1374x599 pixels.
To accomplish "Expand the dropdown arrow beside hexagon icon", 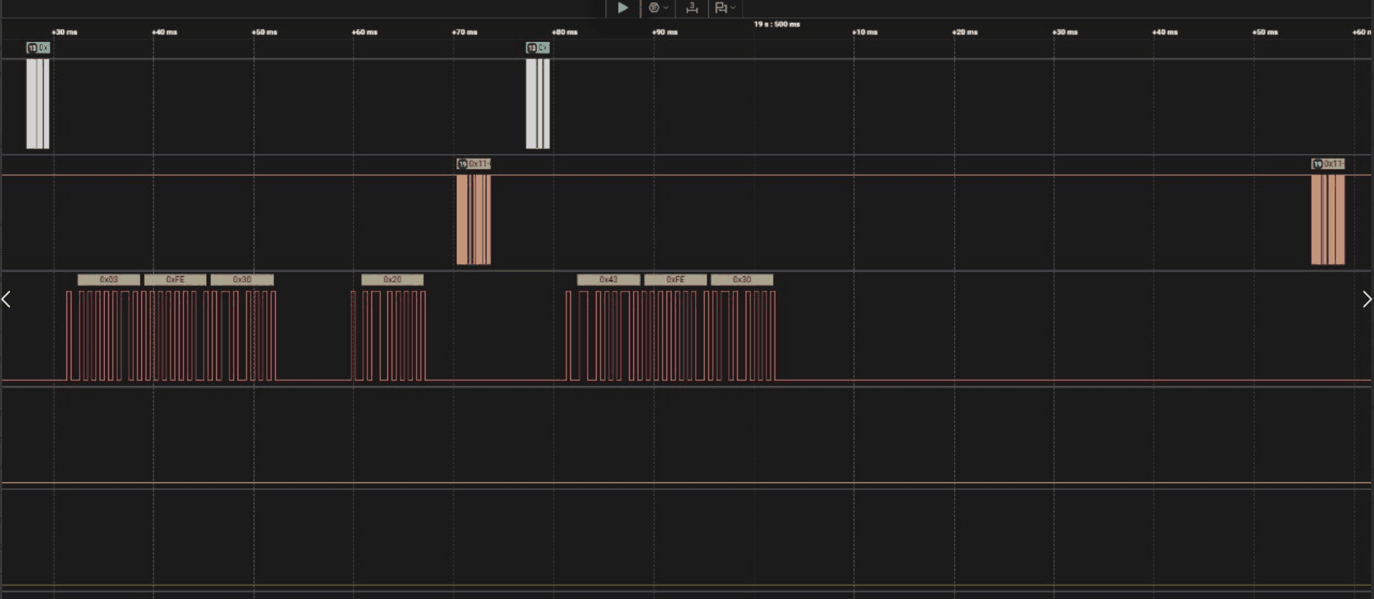I will coord(666,8).
